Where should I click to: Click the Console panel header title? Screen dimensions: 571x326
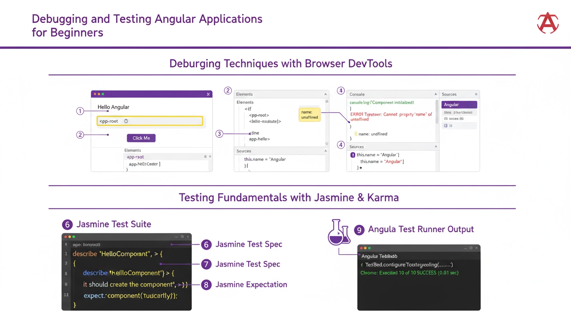point(357,94)
